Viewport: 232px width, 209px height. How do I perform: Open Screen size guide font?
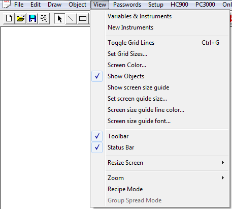[160, 121]
